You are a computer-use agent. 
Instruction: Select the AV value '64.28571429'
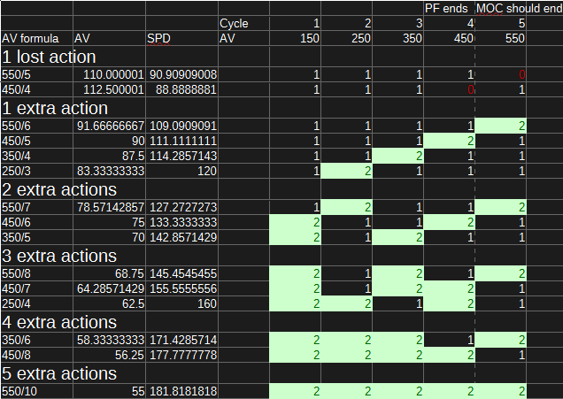(x=109, y=288)
